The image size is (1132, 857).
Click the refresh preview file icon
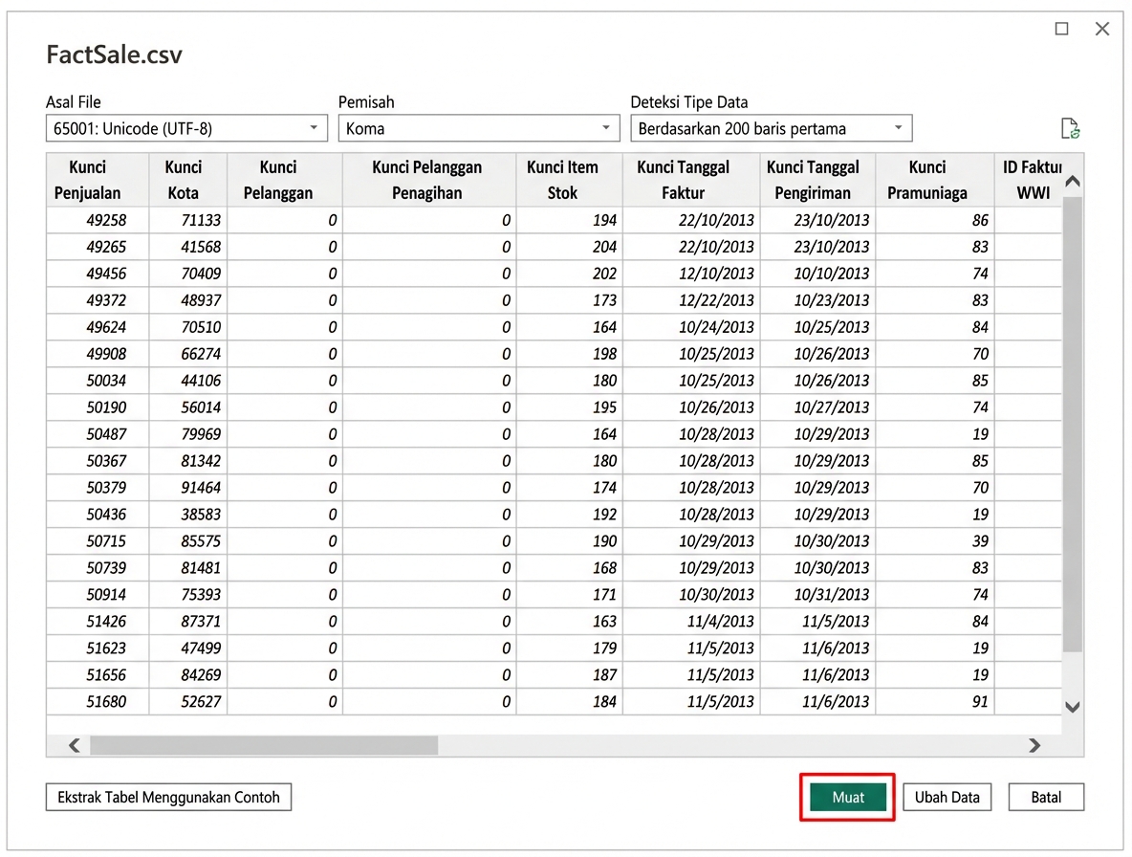pos(1070,127)
